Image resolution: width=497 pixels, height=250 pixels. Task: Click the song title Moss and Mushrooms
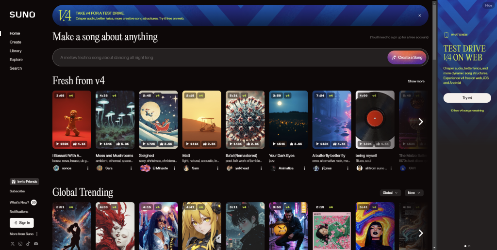click(115, 156)
